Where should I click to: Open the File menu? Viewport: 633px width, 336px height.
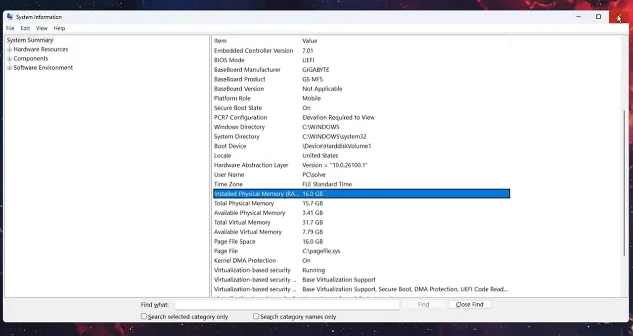pyautogui.click(x=10, y=29)
